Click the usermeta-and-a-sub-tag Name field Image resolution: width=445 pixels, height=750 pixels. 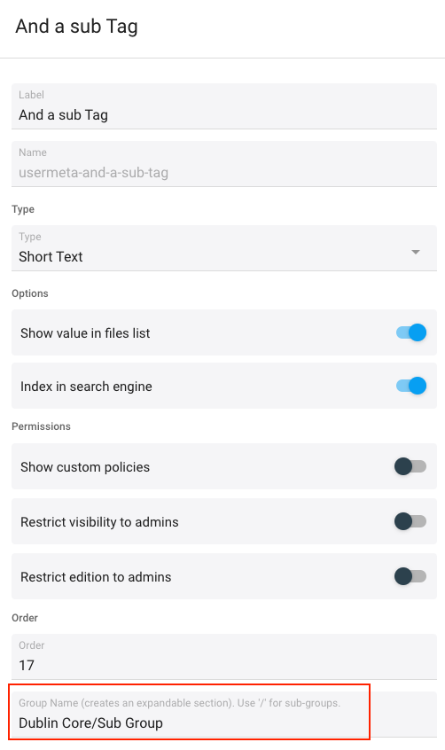click(x=224, y=164)
